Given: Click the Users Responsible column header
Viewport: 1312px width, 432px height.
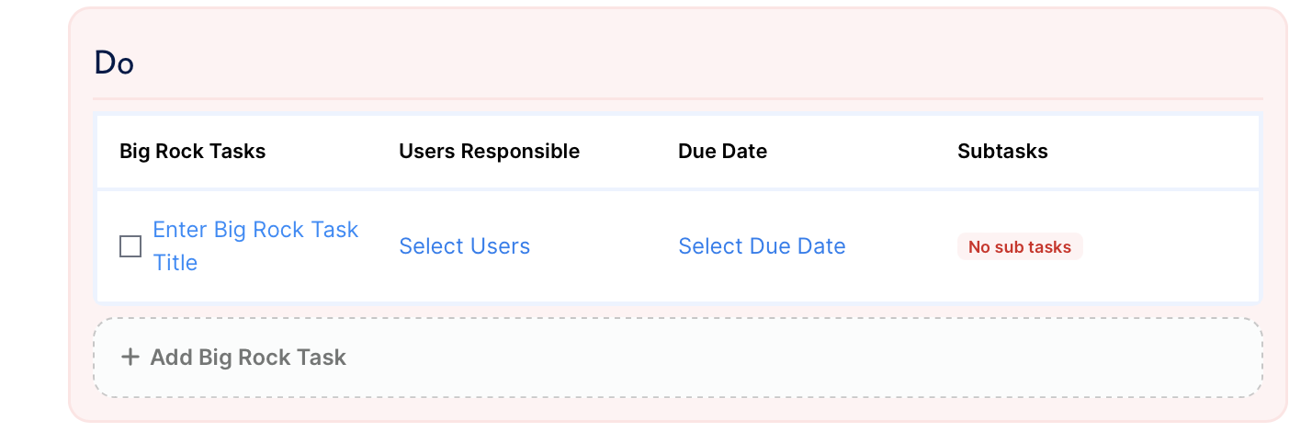Looking at the screenshot, I should (489, 152).
